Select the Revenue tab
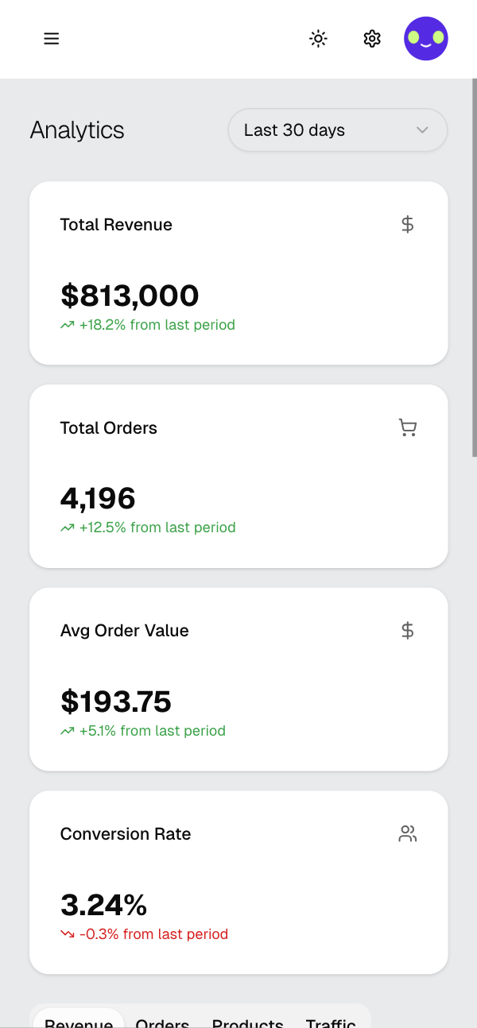This screenshot has width=477, height=1028. click(x=79, y=1021)
